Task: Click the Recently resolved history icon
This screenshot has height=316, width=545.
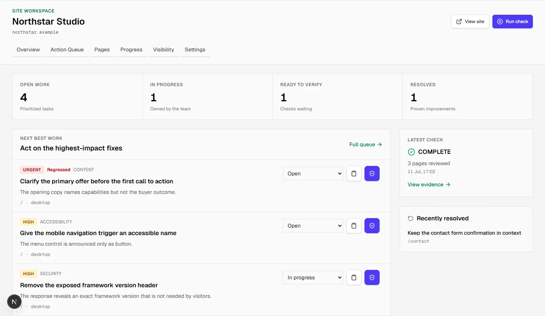Action: [x=411, y=218]
